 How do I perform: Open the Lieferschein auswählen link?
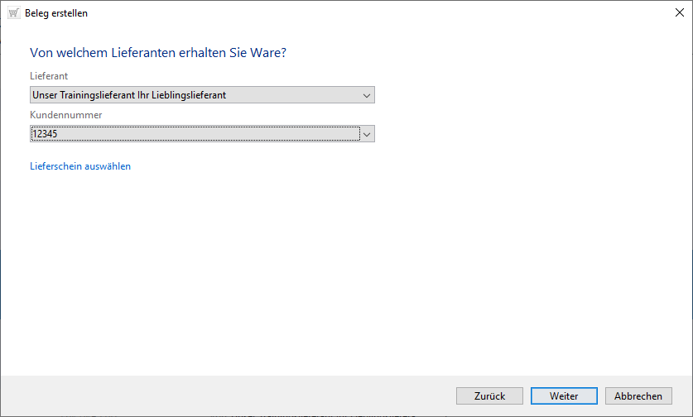pyautogui.click(x=80, y=166)
